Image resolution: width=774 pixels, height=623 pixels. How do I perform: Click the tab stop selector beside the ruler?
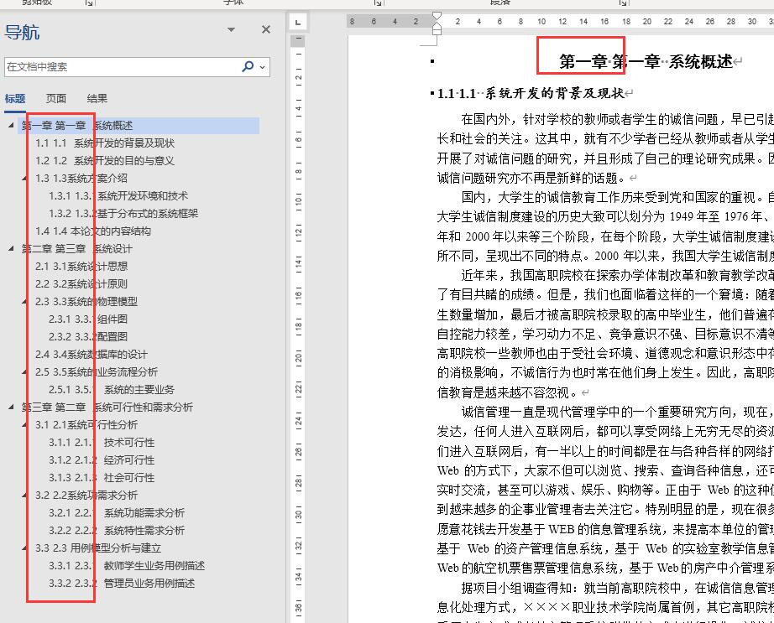coord(297,20)
